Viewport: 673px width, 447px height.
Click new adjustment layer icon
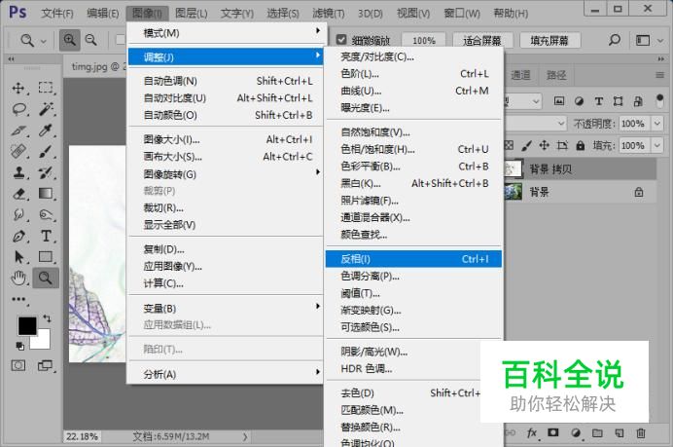(576, 432)
